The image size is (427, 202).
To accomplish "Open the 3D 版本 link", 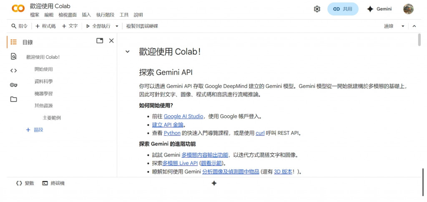I will coord(283,172).
